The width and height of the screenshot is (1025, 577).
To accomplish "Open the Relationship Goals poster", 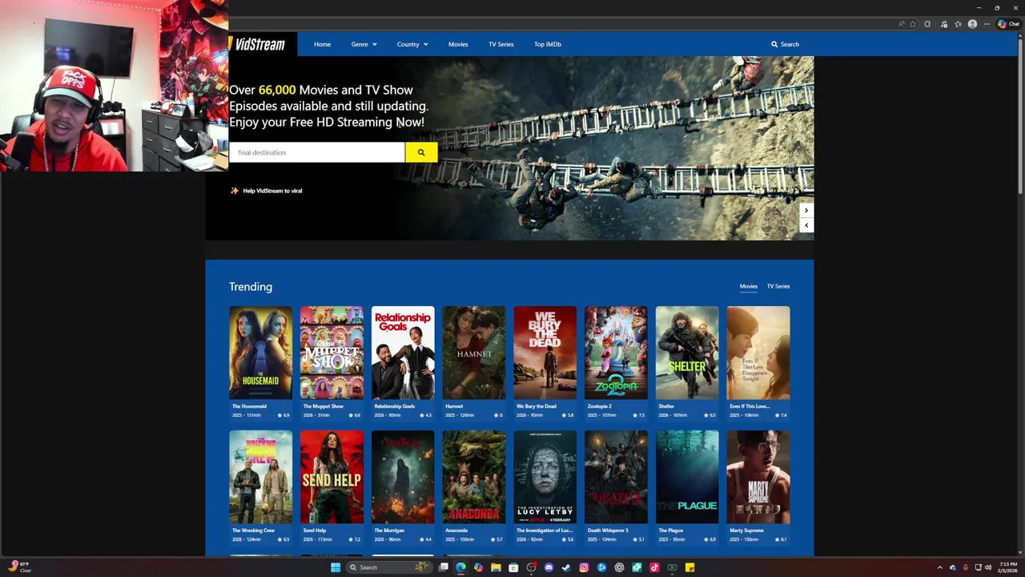I will coord(403,353).
